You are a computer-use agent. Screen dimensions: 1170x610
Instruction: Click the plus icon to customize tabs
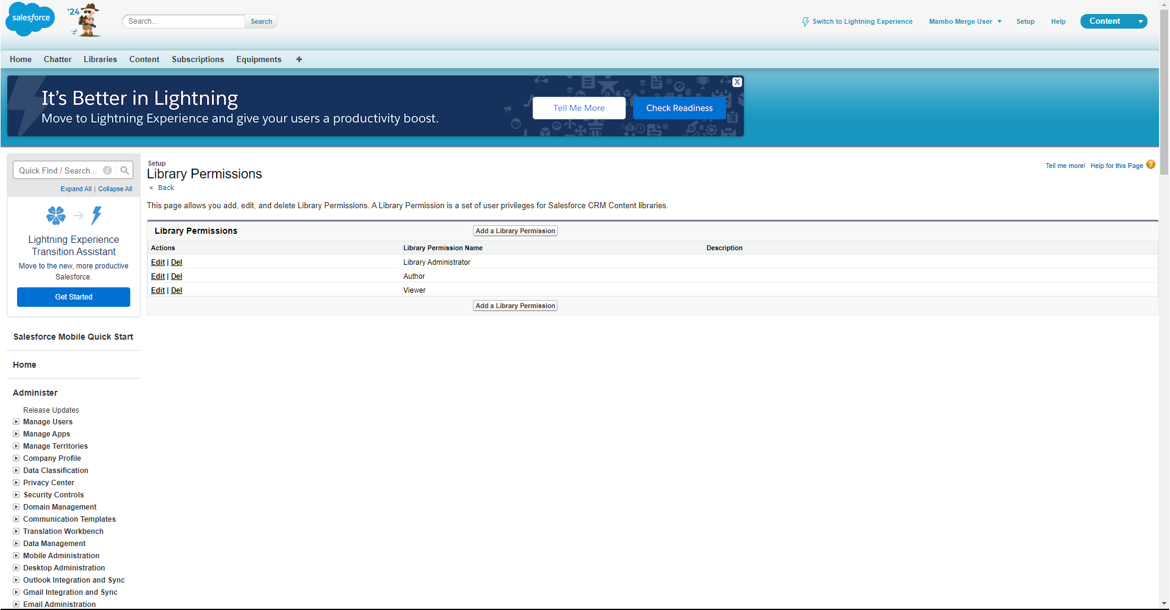pos(299,59)
